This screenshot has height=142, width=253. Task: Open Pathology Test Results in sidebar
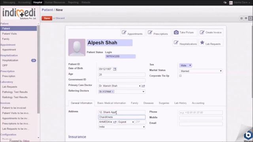pyautogui.click(x=15, y=92)
